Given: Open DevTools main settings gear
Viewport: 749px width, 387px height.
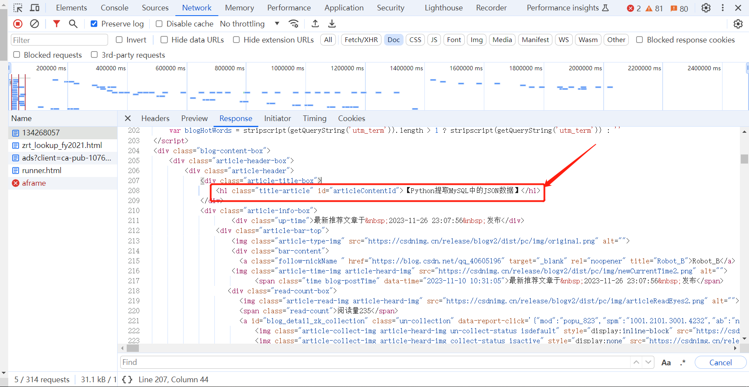Looking at the screenshot, I should [x=706, y=8].
